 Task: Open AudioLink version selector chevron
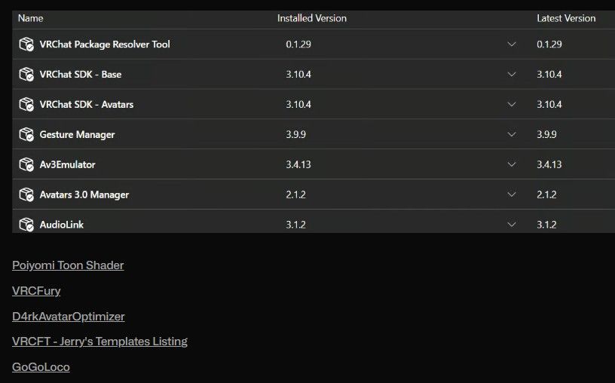[512, 225]
